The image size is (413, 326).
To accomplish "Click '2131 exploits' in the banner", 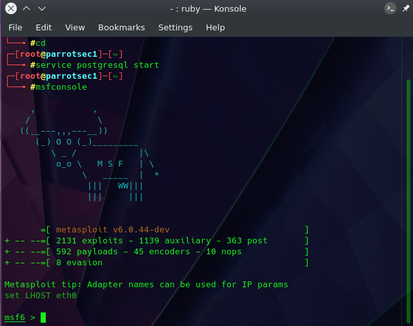I will 90,240.
